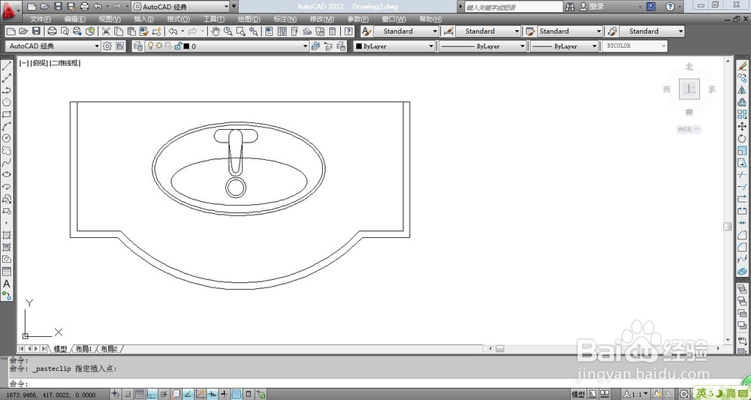
Task: Select the Line tool in draw toolbar
Action: coord(7,66)
